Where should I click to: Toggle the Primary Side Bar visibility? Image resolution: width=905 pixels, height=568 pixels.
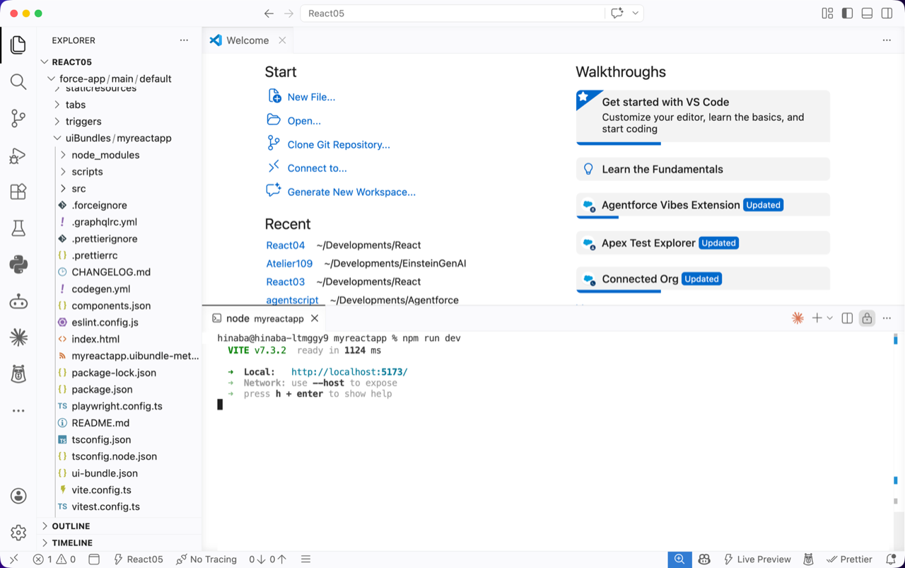847,13
